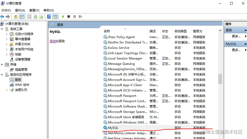247x139 pixels.
Task: Select WMI 控件 in the tree
Action: (22, 85)
